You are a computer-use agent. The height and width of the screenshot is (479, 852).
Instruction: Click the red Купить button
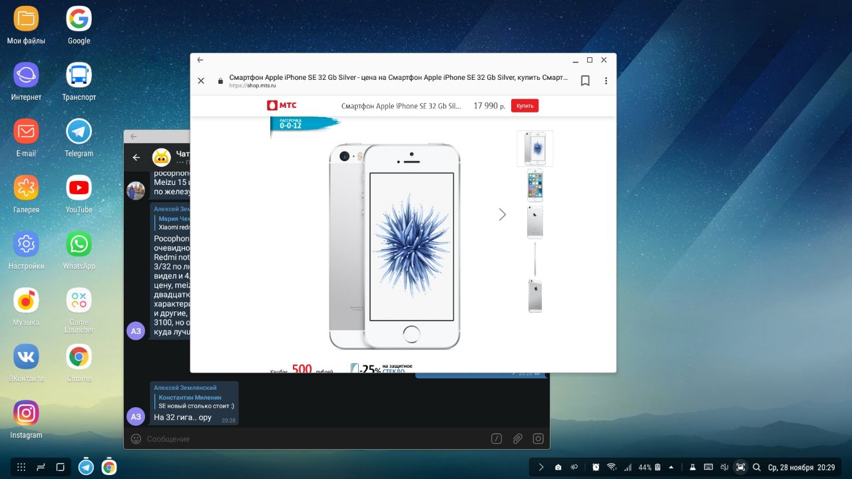pyautogui.click(x=525, y=106)
